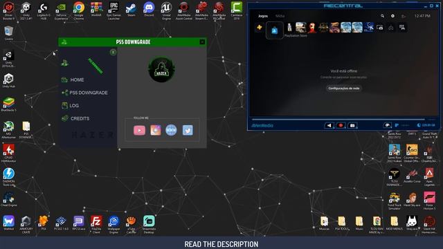This screenshot has width=443, height=249.
Task: Open Streamlabs Desktop shortcut
Action: tap(149, 224)
